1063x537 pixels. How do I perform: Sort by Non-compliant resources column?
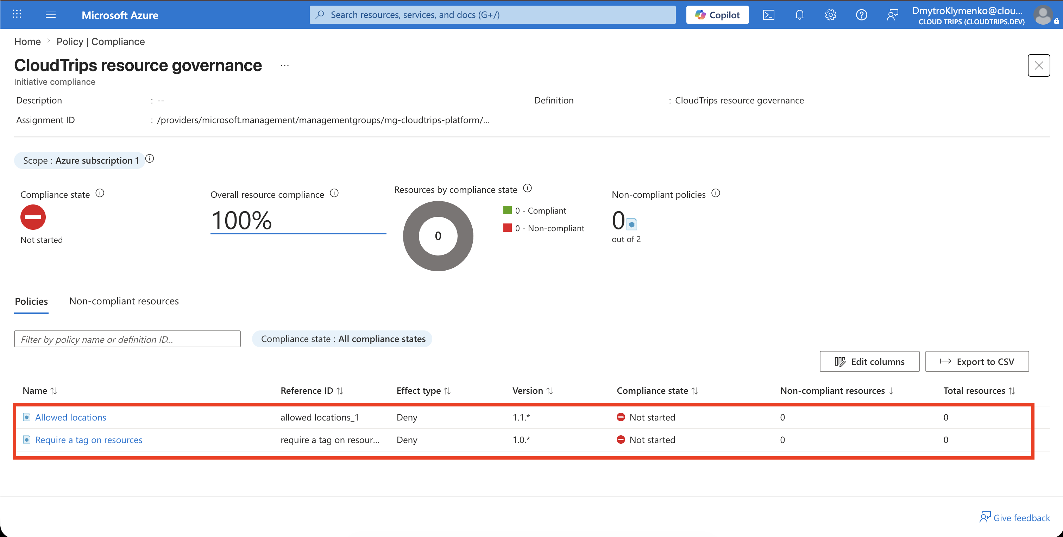(x=837, y=391)
